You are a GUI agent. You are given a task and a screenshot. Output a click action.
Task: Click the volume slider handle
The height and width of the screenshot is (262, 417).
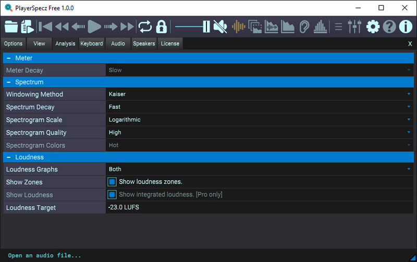pos(206,26)
